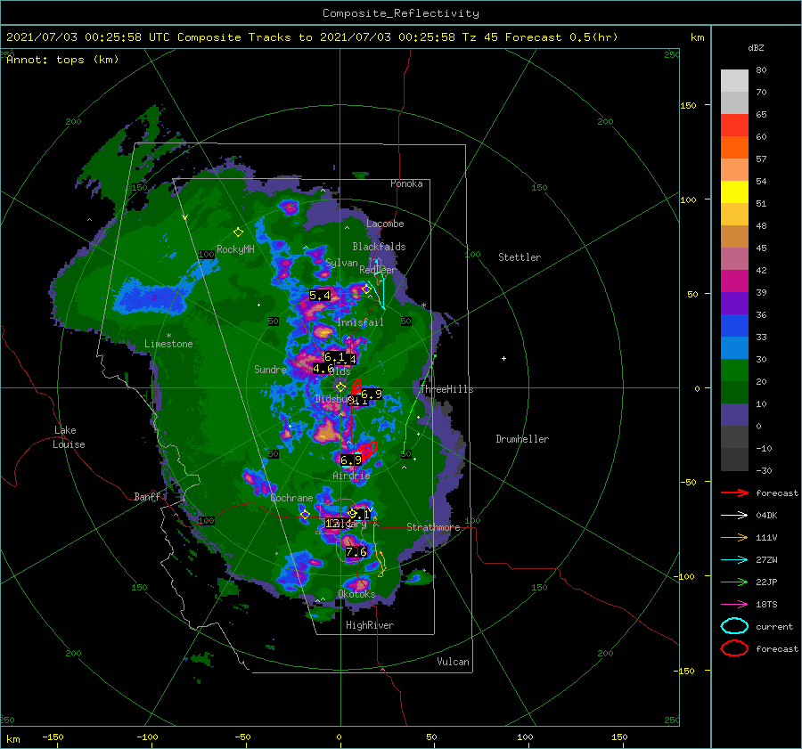
Task: Click the cyan 'current' ellipse legend icon
Action: [734, 626]
